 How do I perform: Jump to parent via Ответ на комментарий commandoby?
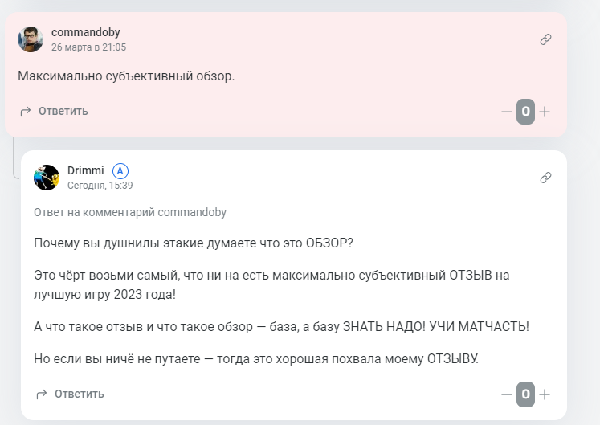[x=130, y=212]
